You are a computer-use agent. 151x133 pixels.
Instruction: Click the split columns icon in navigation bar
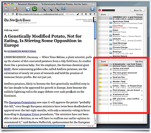click(86, 14)
